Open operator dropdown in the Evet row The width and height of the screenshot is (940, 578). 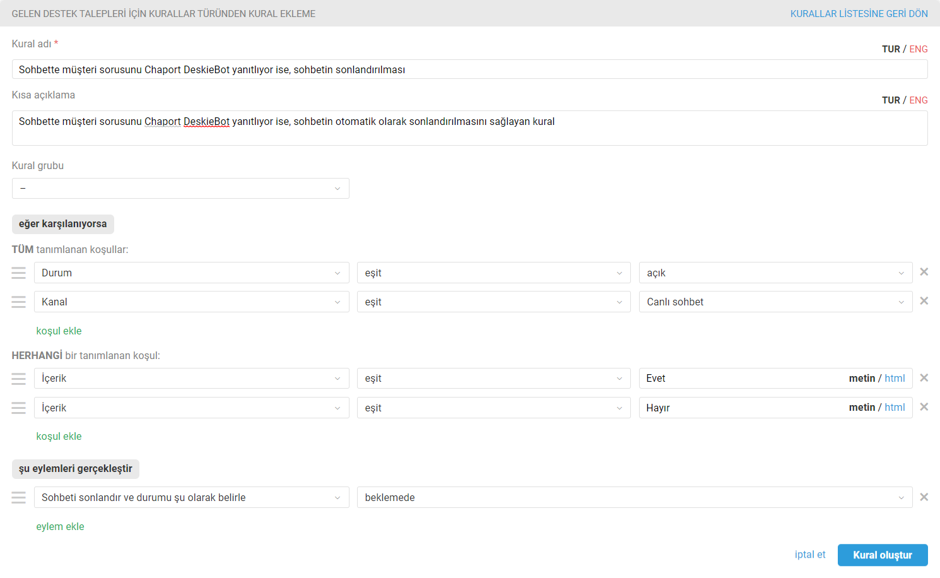494,379
